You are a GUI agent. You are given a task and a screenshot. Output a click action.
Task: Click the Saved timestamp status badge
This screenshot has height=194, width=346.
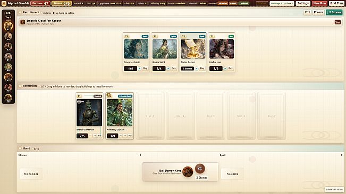coord(334,189)
